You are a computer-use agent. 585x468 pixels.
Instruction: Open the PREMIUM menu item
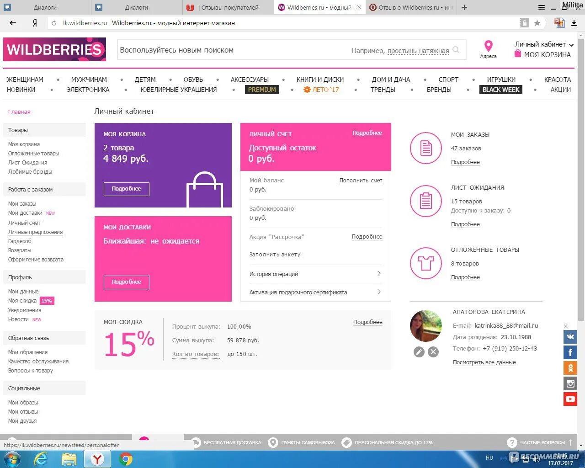coord(262,90)
